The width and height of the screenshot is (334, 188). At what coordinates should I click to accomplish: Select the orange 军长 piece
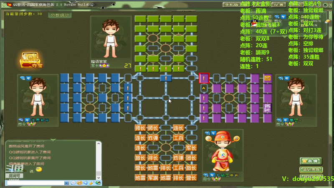coord(191,148)
